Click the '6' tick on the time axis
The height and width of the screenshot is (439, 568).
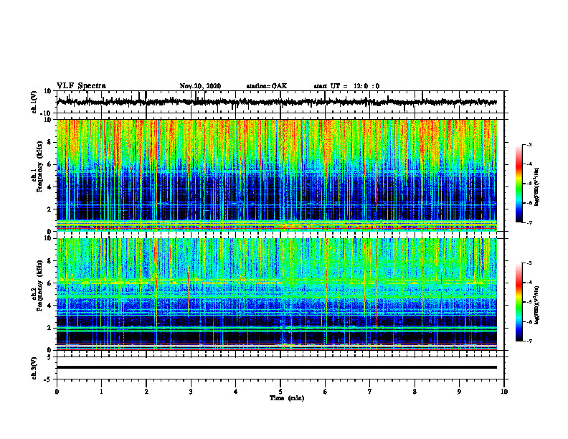[x=326, y=392]
